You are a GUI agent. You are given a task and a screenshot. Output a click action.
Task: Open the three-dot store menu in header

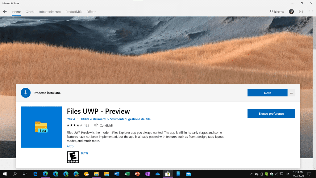[x=311, y=11]
